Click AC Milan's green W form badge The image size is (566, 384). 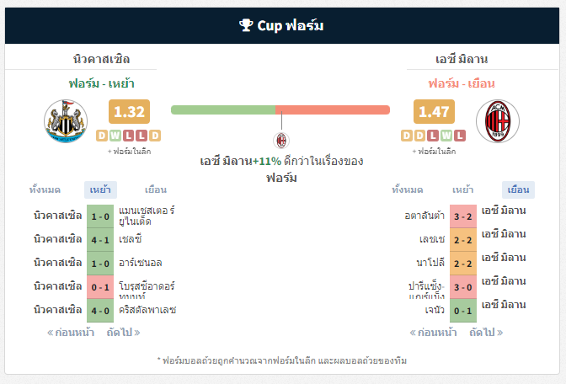point(446,136)
